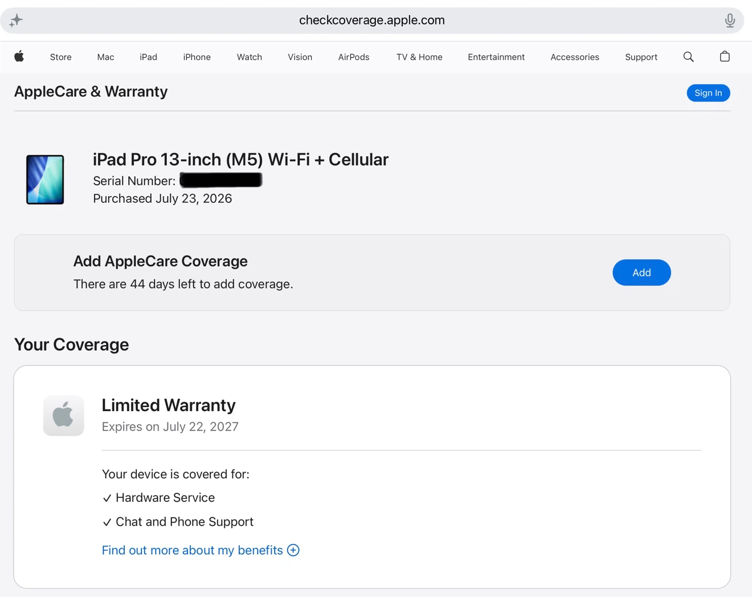752x597 pixels.
Task: Click the iPad Pro 13-inch (M5) title
Action: [x=240, y=160]
